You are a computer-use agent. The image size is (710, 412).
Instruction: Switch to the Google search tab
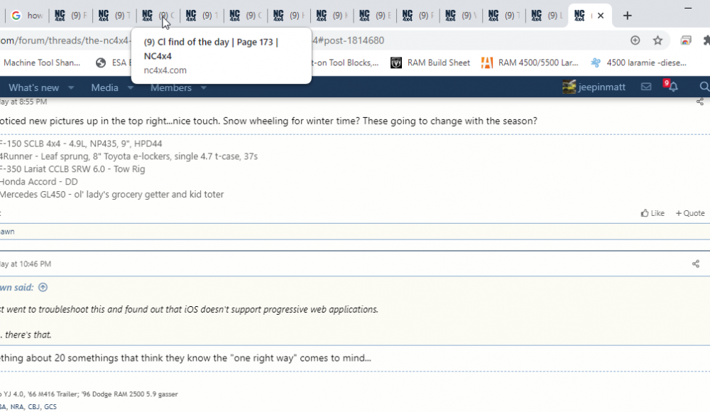pyautogui.click(x=27, y=16)
